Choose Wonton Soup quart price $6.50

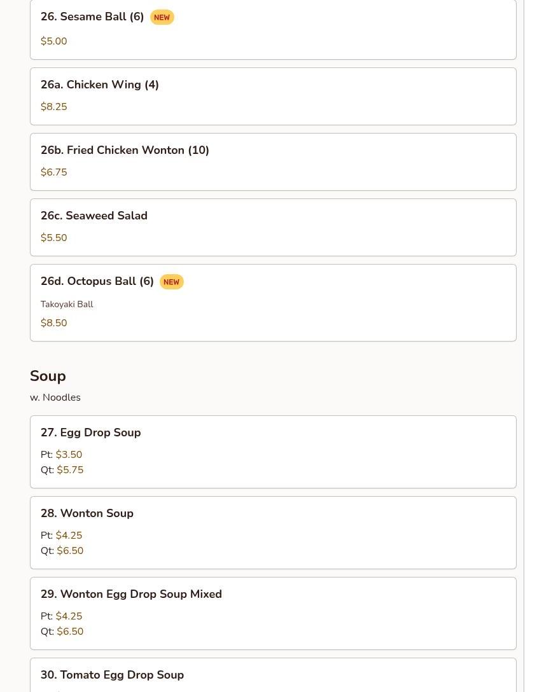point(70,550)
